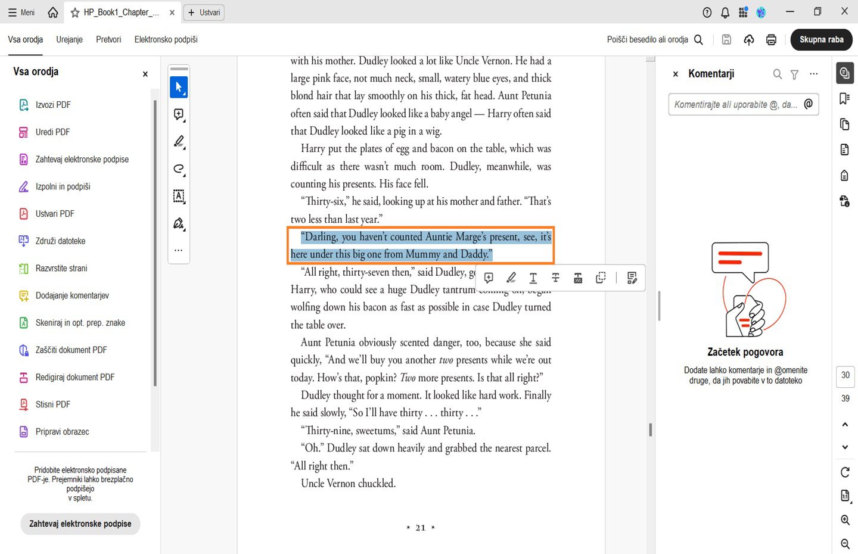Zoom in with the magnifier plus icon

(845, 519)
